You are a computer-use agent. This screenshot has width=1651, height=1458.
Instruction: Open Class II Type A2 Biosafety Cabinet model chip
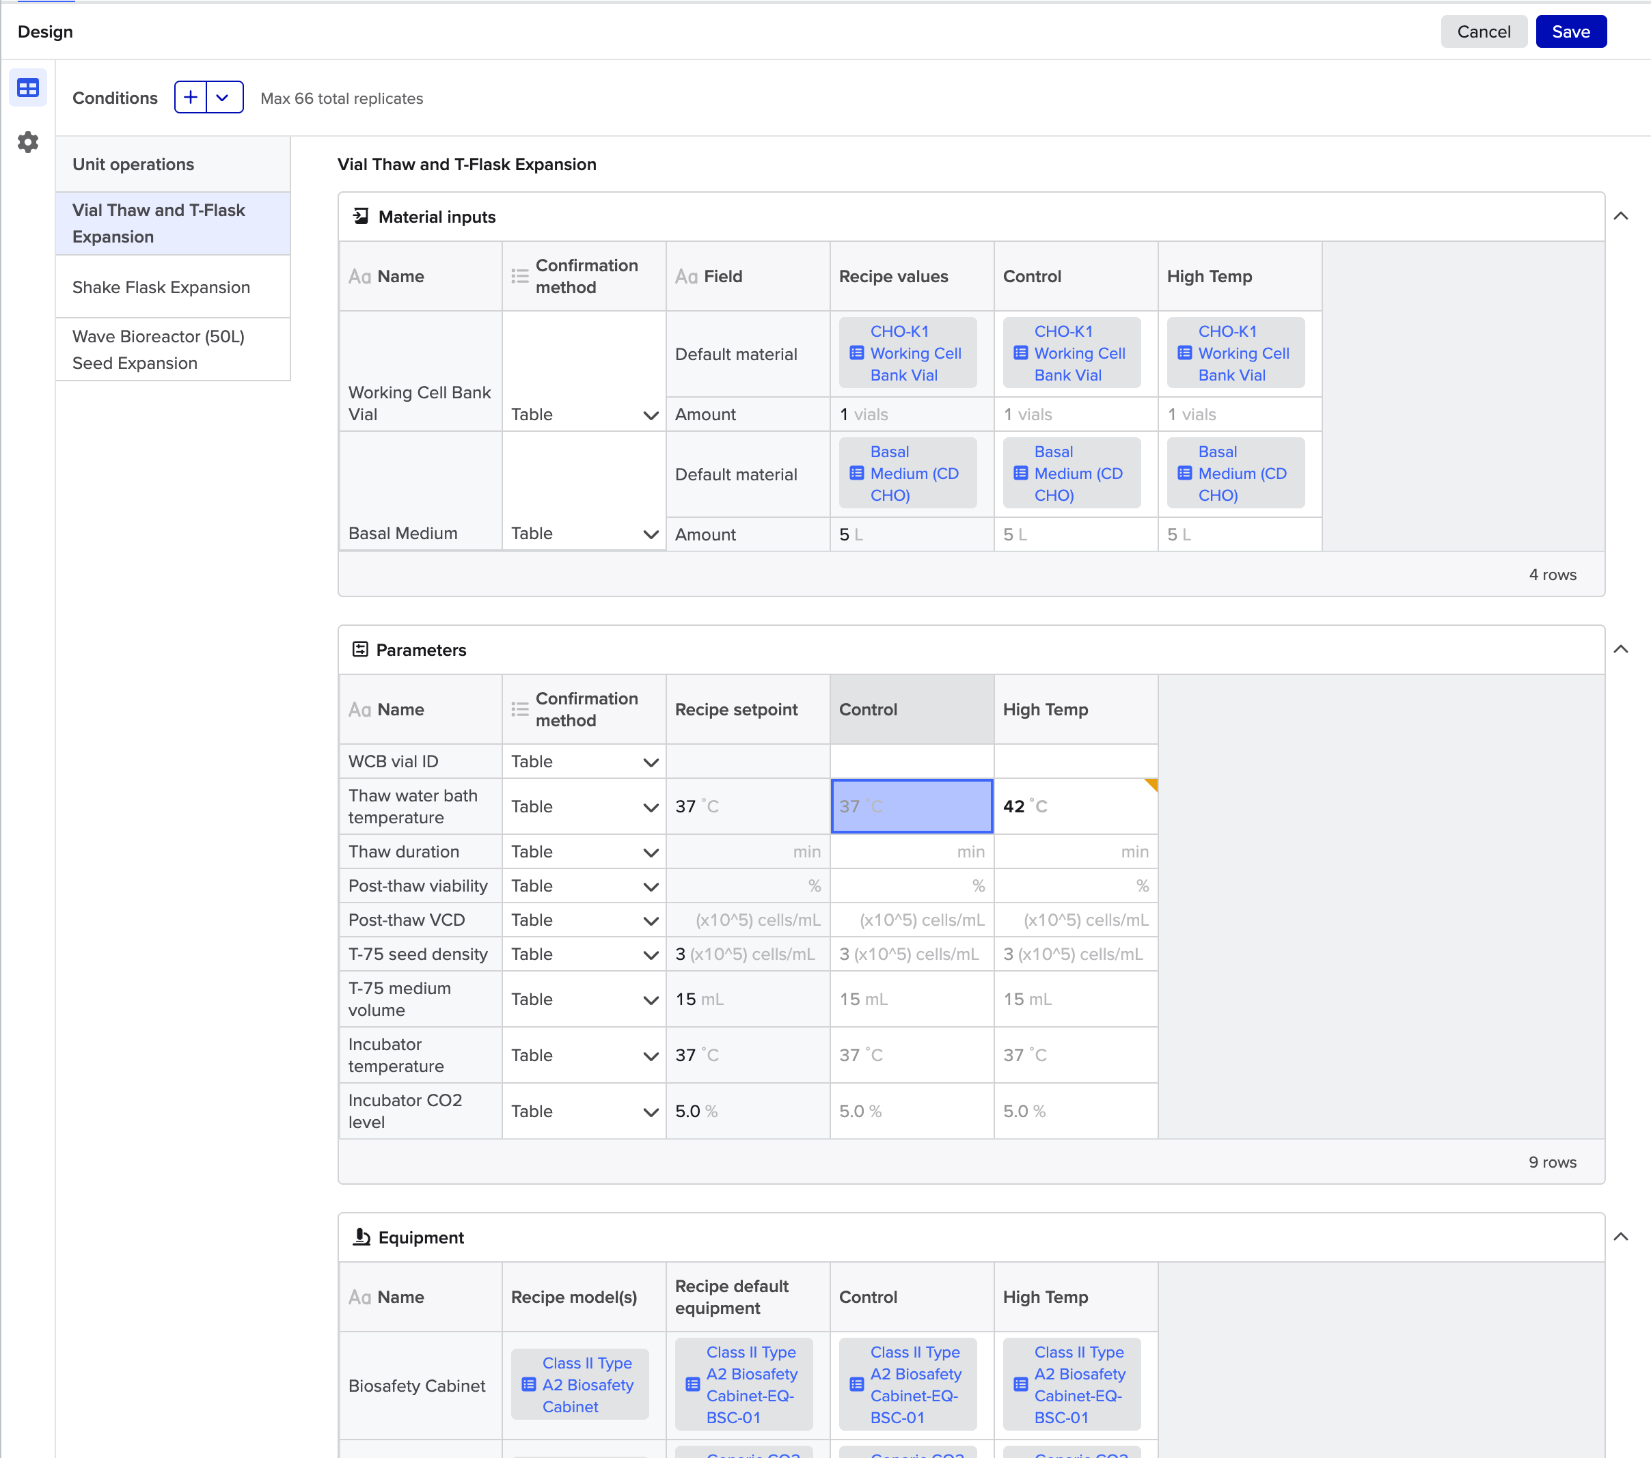point(579,1384)
